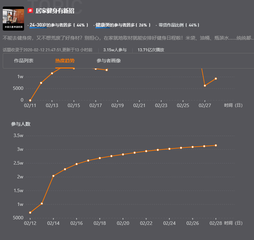Click the 13.71亿次播放 play count
Image resolution: width=254 pixels, height=240 pixels.
(151, 50)
